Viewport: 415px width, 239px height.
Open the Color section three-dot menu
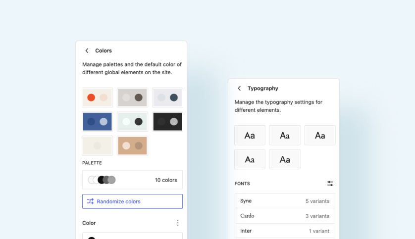(178, 223)
